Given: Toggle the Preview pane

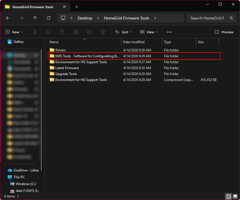Looking at the screenshot, I should coord(224,32).
